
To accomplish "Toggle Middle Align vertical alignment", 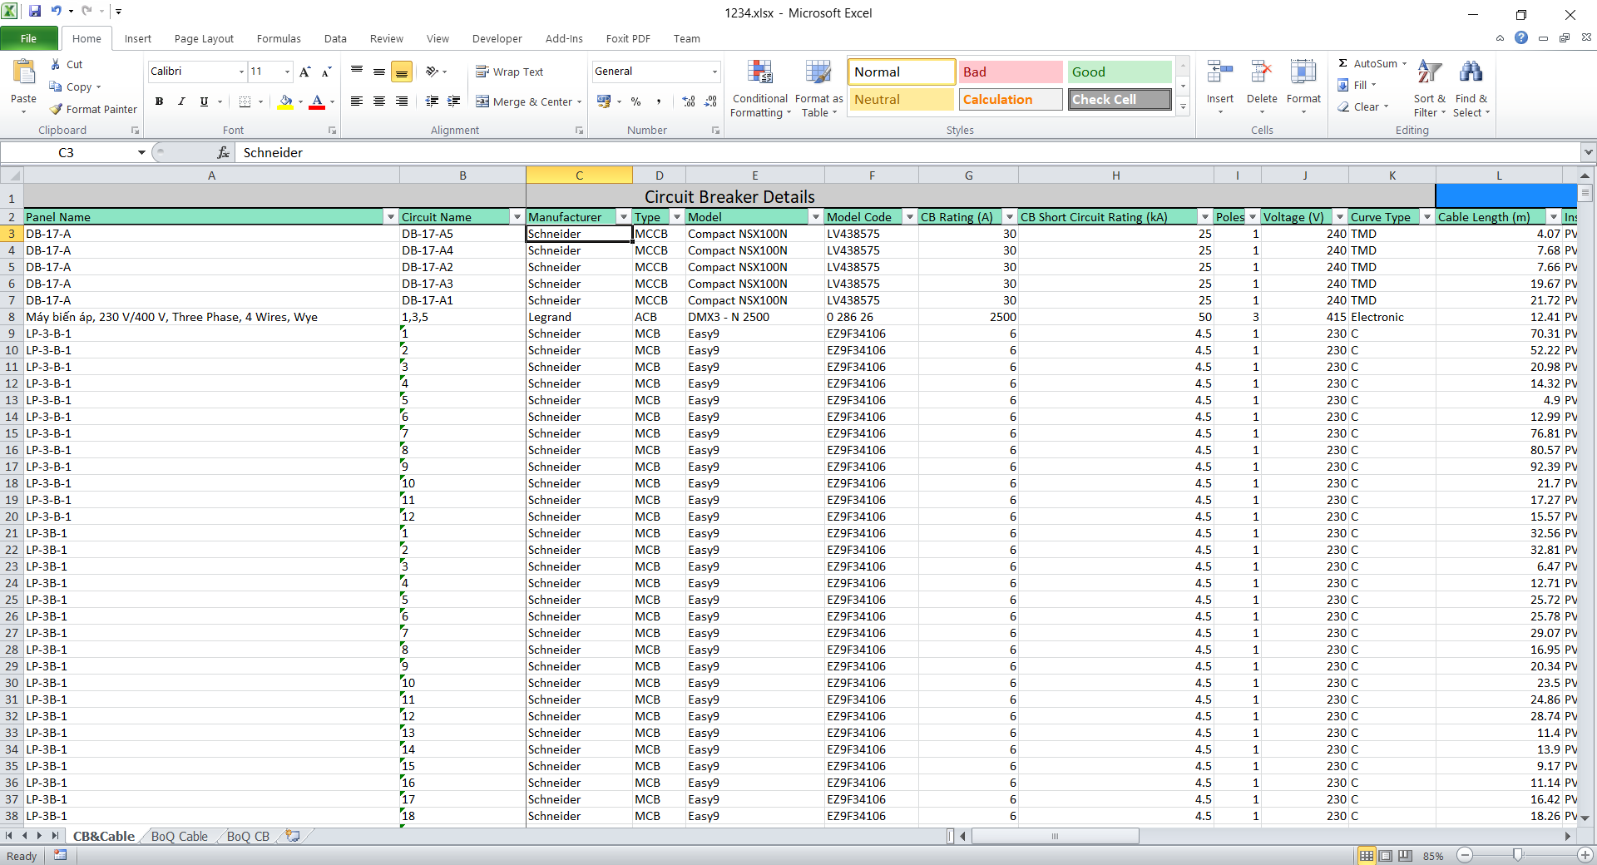I will [x=379, y=72].
